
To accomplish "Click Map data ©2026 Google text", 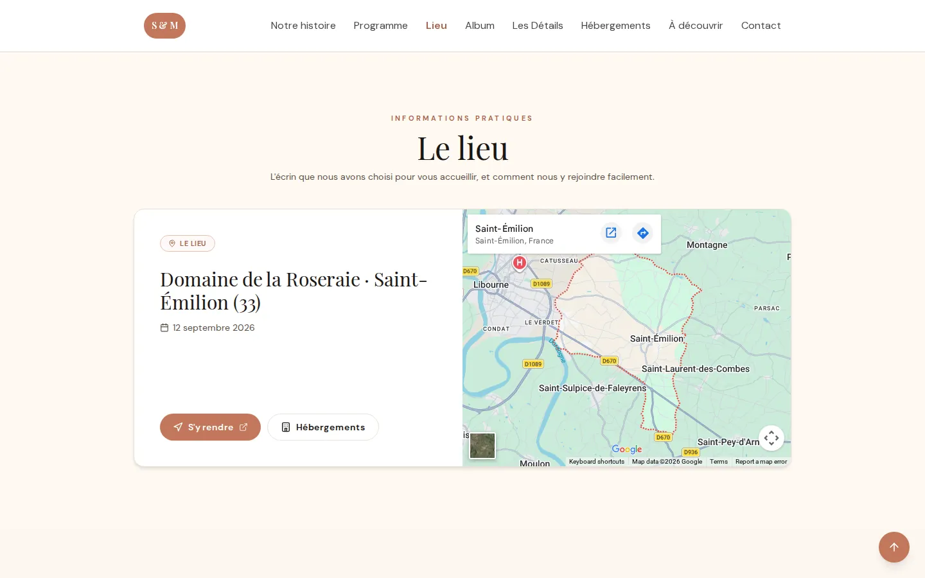I will [667, 462].
